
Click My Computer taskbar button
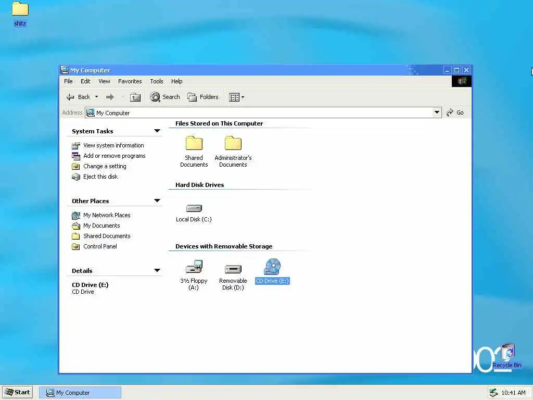[80, 393]
